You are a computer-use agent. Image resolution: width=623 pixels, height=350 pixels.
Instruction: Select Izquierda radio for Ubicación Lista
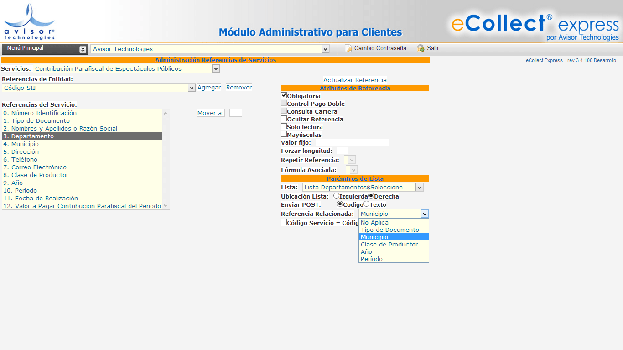336,196
